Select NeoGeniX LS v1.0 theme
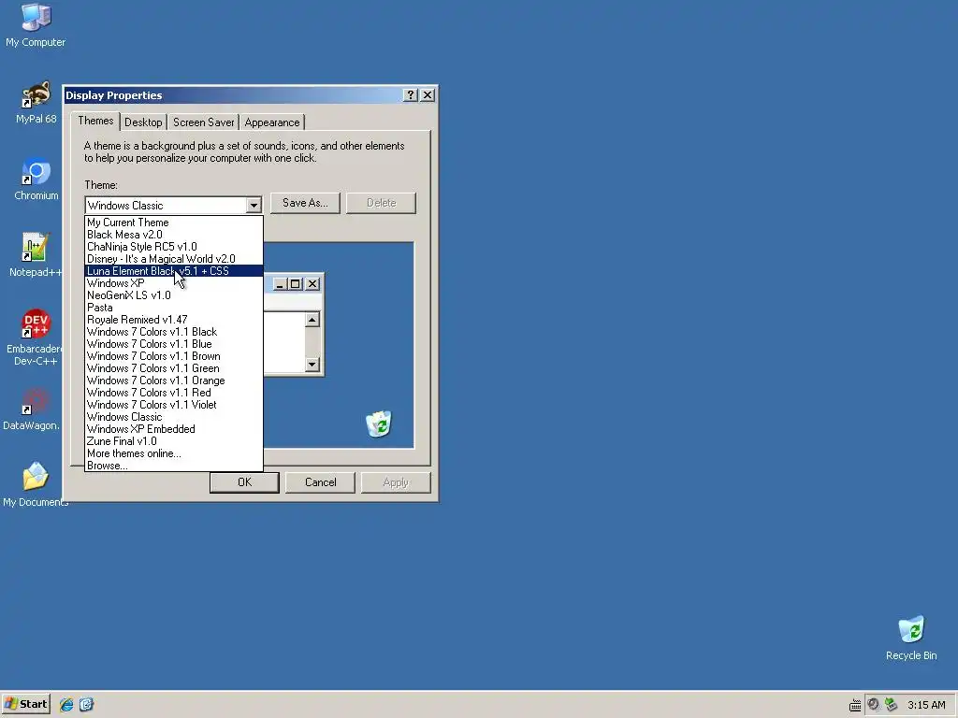The height and width of the screenshot is (718, 958). [x=173, y=295]
